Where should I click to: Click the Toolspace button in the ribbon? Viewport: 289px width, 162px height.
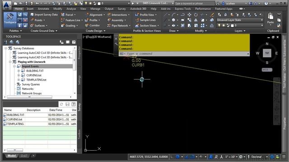(10, 20)
